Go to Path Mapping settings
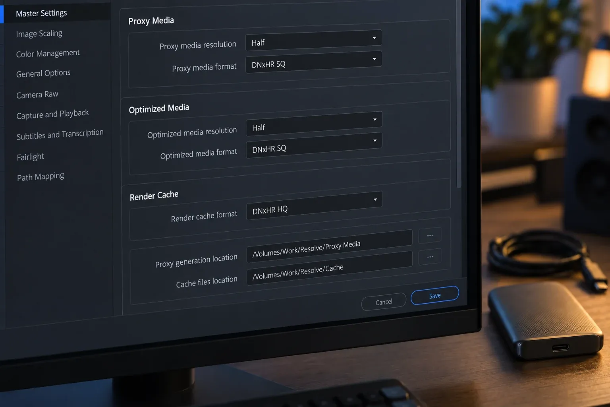 [x=40, y=176]
